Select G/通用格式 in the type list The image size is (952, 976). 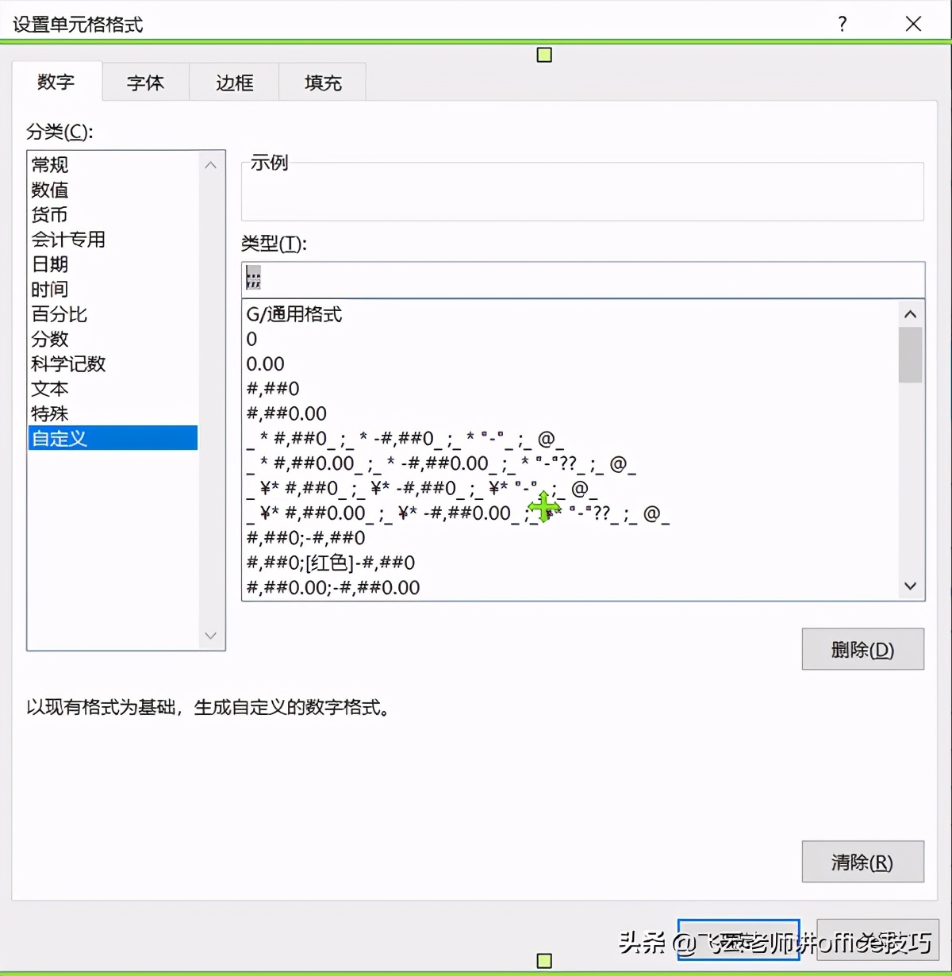pyautogui.click(x=294, y=314)
